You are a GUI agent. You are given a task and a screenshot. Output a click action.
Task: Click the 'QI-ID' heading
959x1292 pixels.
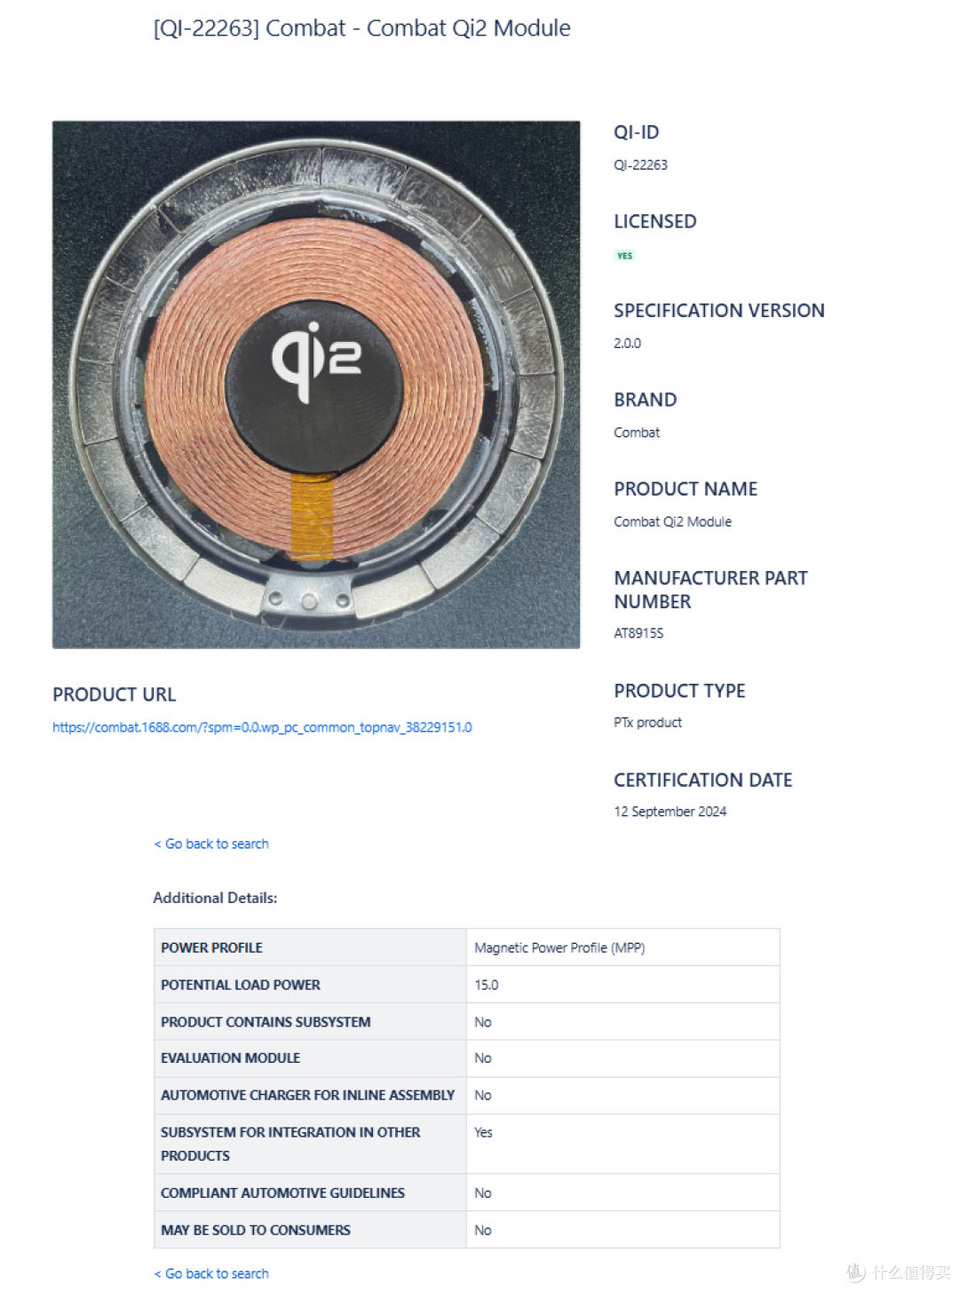click(637, 132)
